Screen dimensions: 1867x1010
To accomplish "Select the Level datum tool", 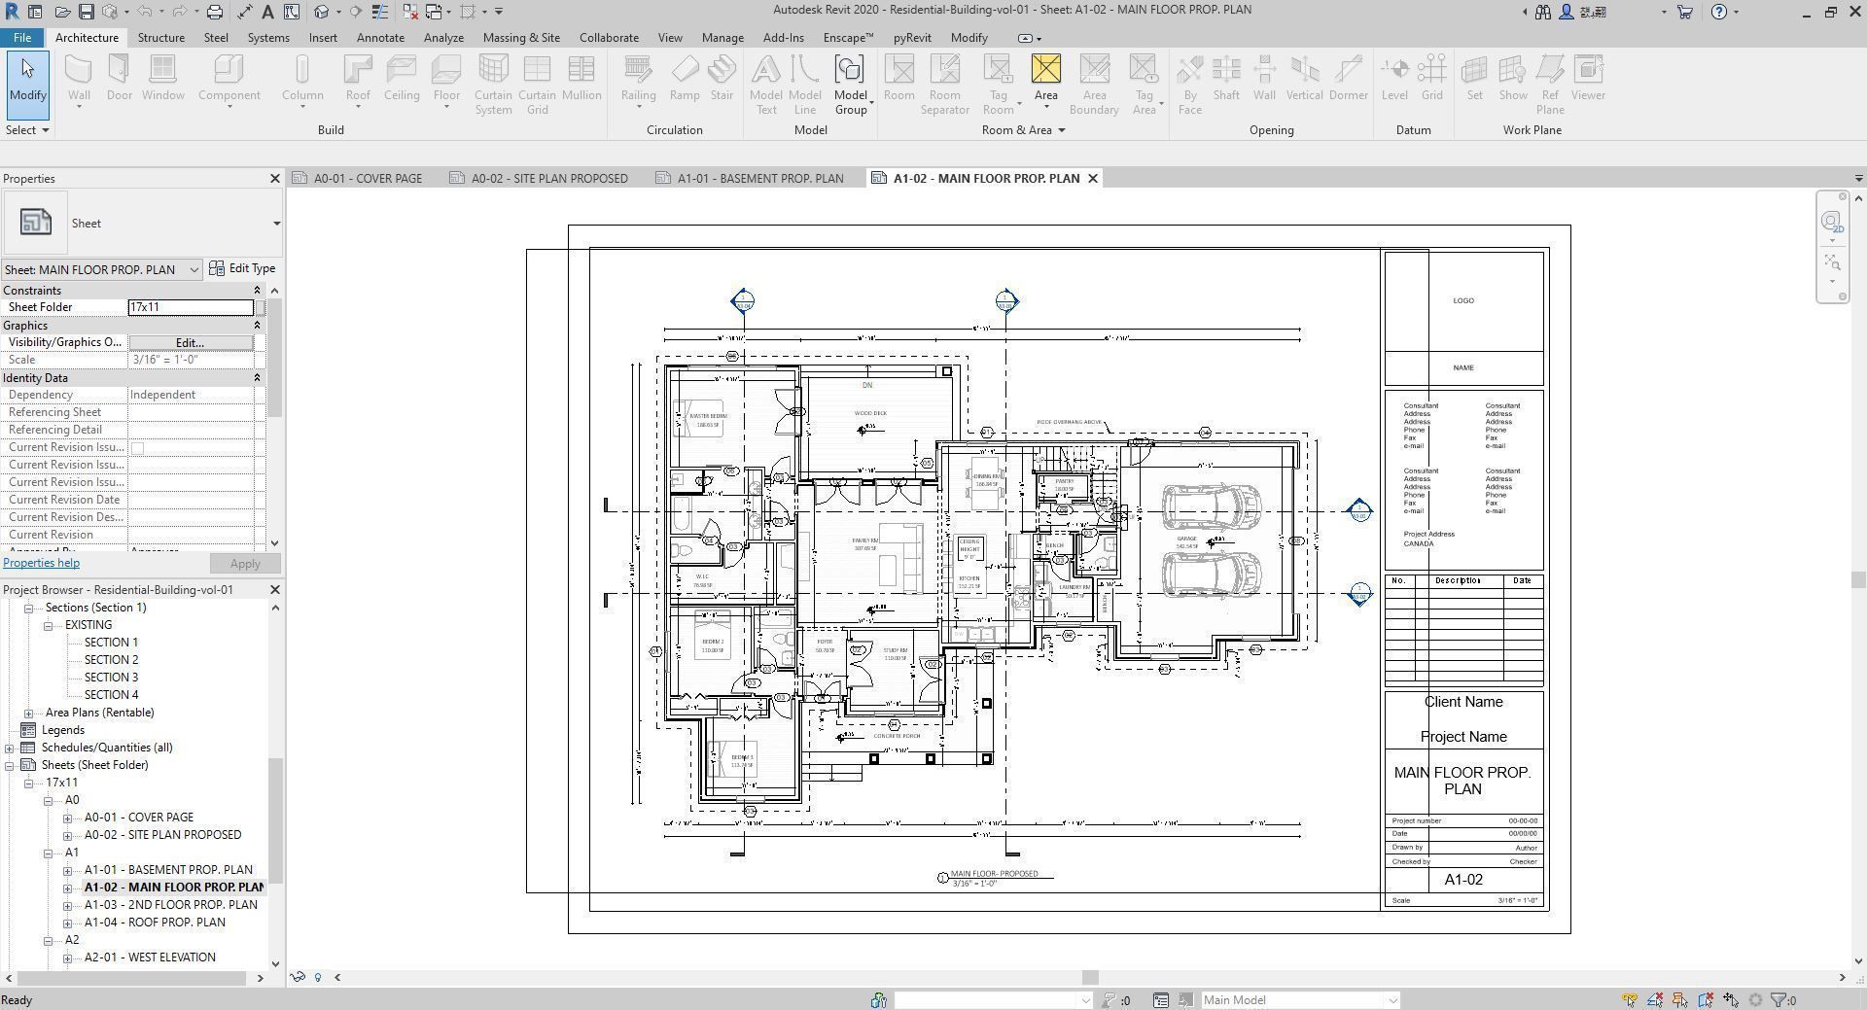I will click(1394, 79).
